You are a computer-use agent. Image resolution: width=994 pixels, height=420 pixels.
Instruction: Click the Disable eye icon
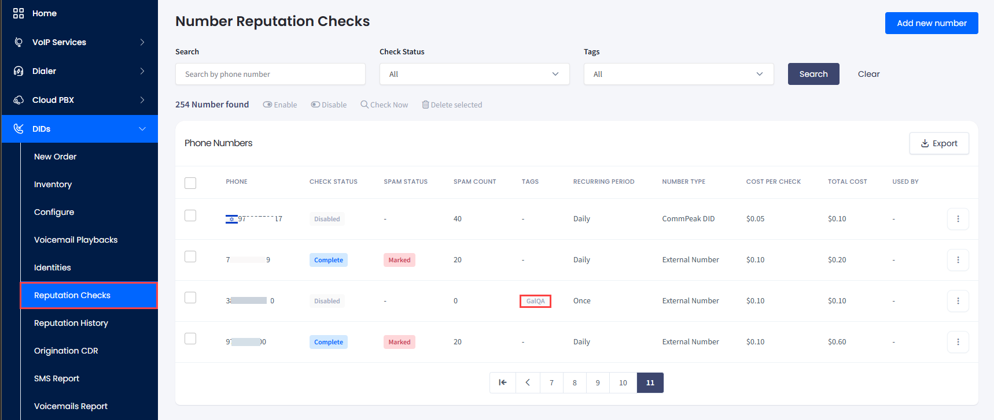(x=315, y=105)
